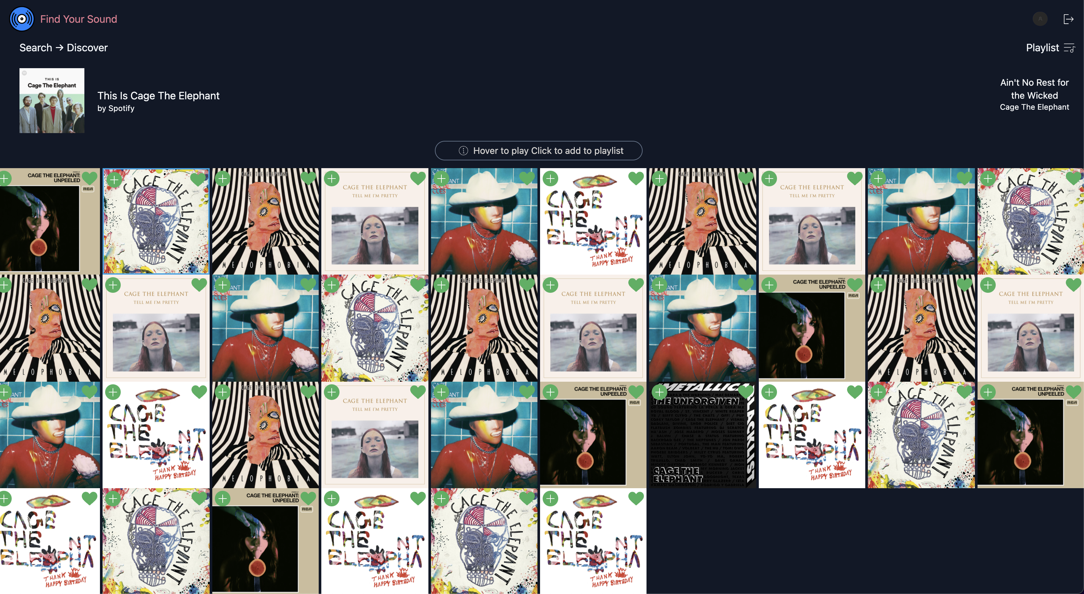Click This Is Cage The Elephant title
Screen dimensions: 1084x594
point(158,95)
